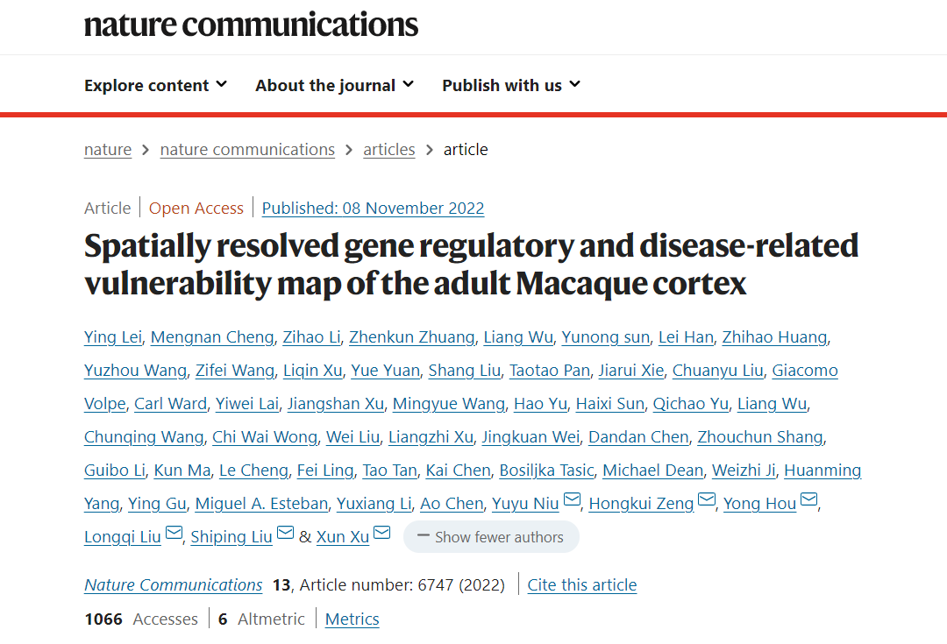947x644 pixels.
Task: Expand the Explore content menu
Action: point(155,85)
